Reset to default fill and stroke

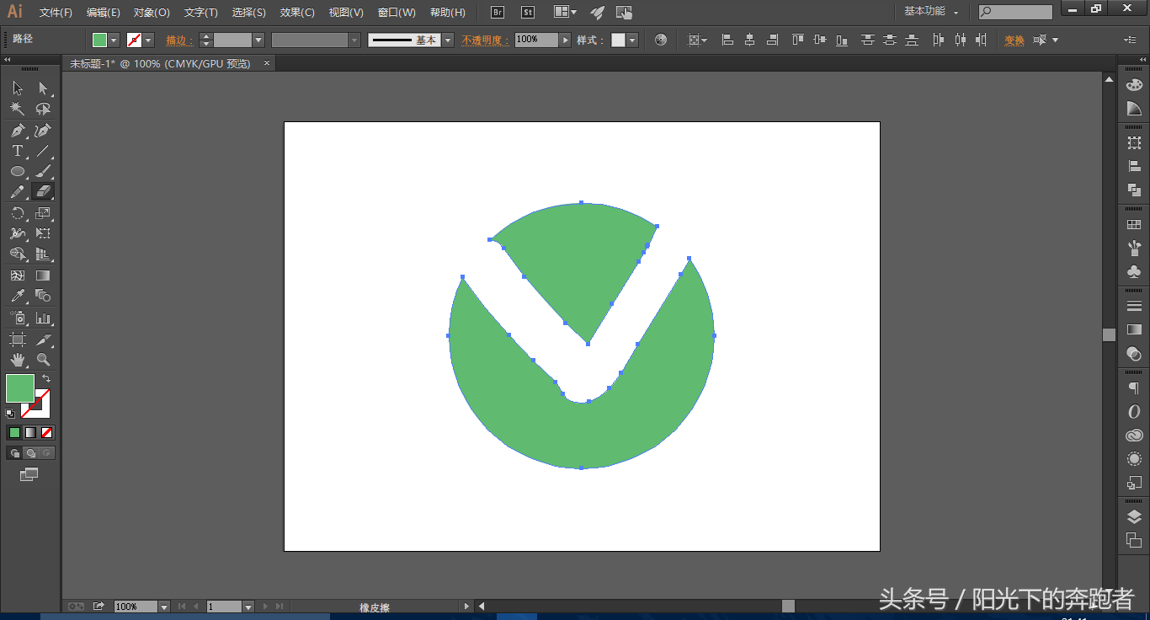click(x=10, y=413)
